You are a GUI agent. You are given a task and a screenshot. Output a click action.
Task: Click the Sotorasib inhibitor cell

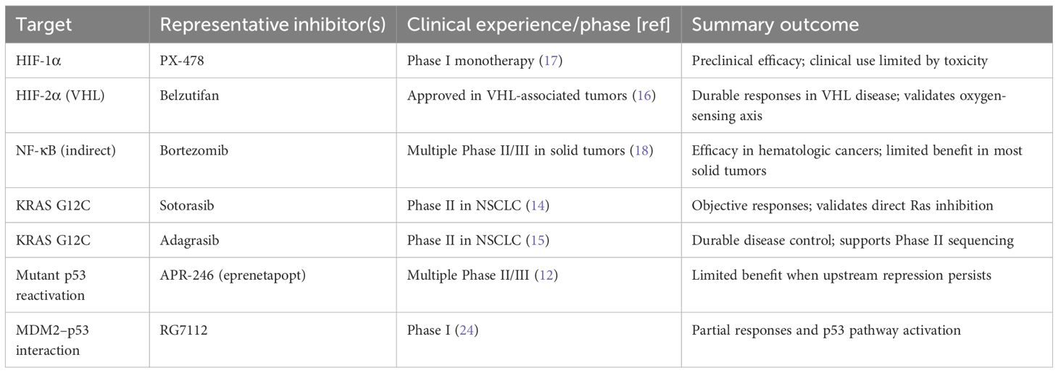click(x=187, y=206)
